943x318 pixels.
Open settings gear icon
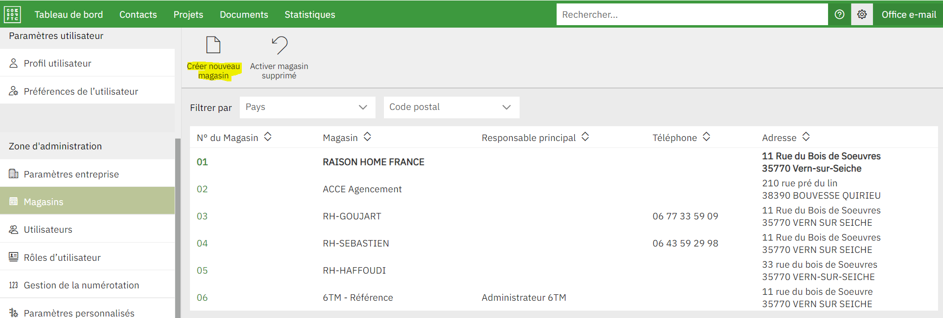(862, 14)
